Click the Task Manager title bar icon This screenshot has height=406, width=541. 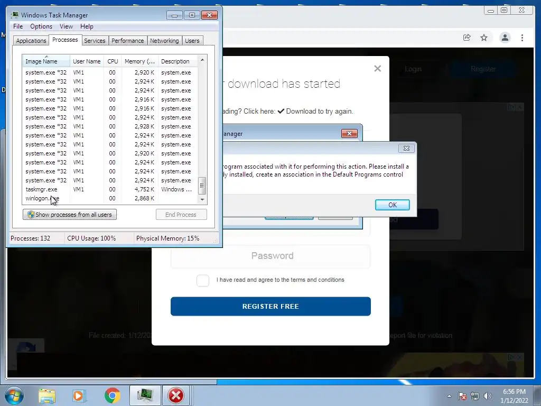(15, 15)
